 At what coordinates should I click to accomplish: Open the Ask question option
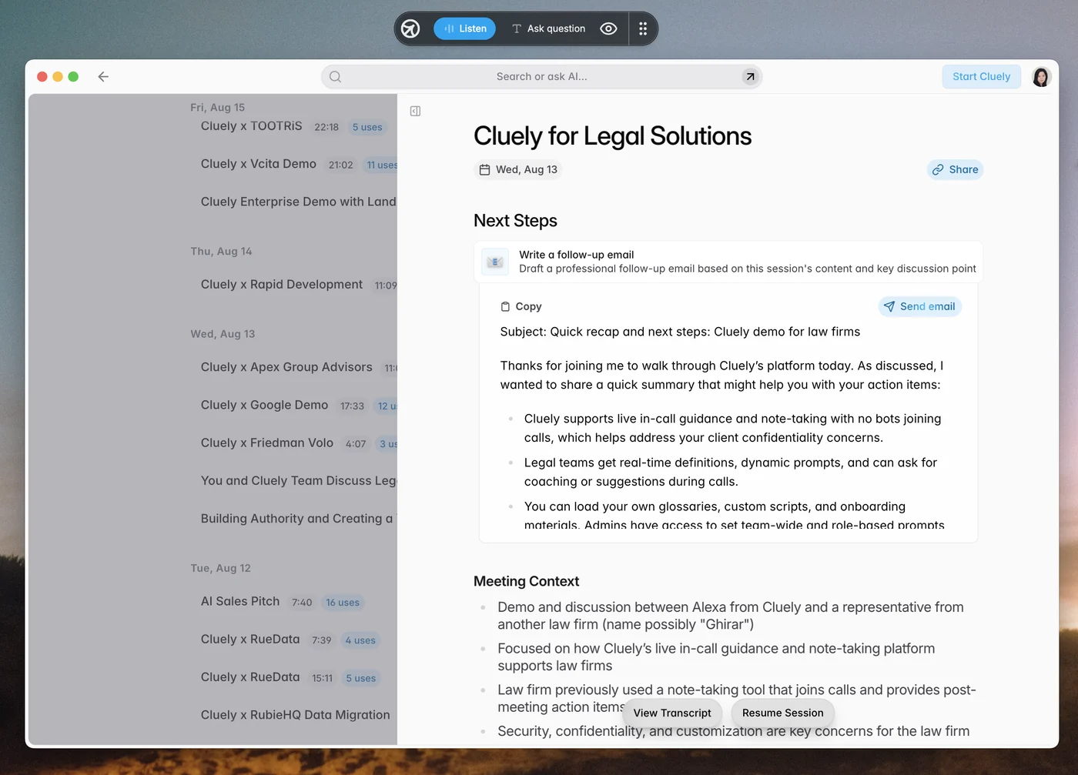548,28
